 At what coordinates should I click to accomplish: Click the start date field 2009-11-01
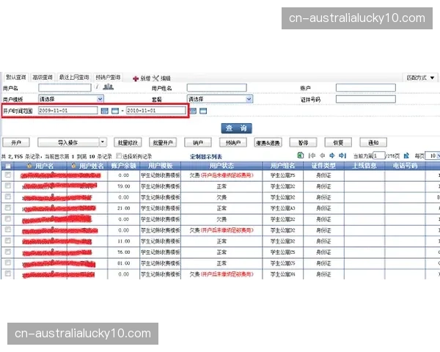tap(68, 111)
